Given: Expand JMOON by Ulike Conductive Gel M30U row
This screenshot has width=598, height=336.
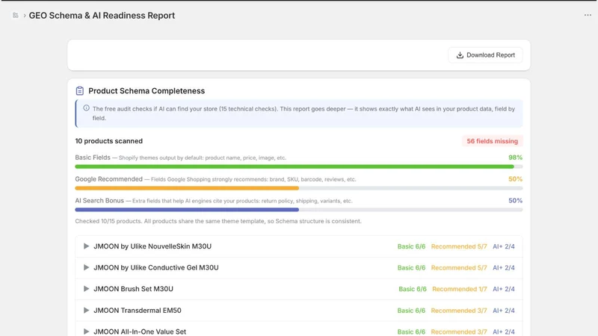Looking at the screenshot, I should click(x=86, y=267).
